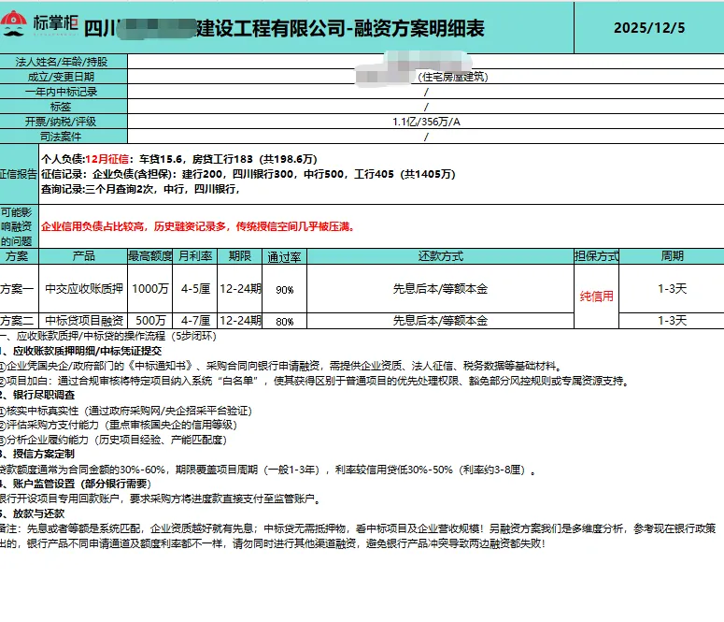
Task: Click the 80% pass rate cell
Action: [x=284, y=321]
